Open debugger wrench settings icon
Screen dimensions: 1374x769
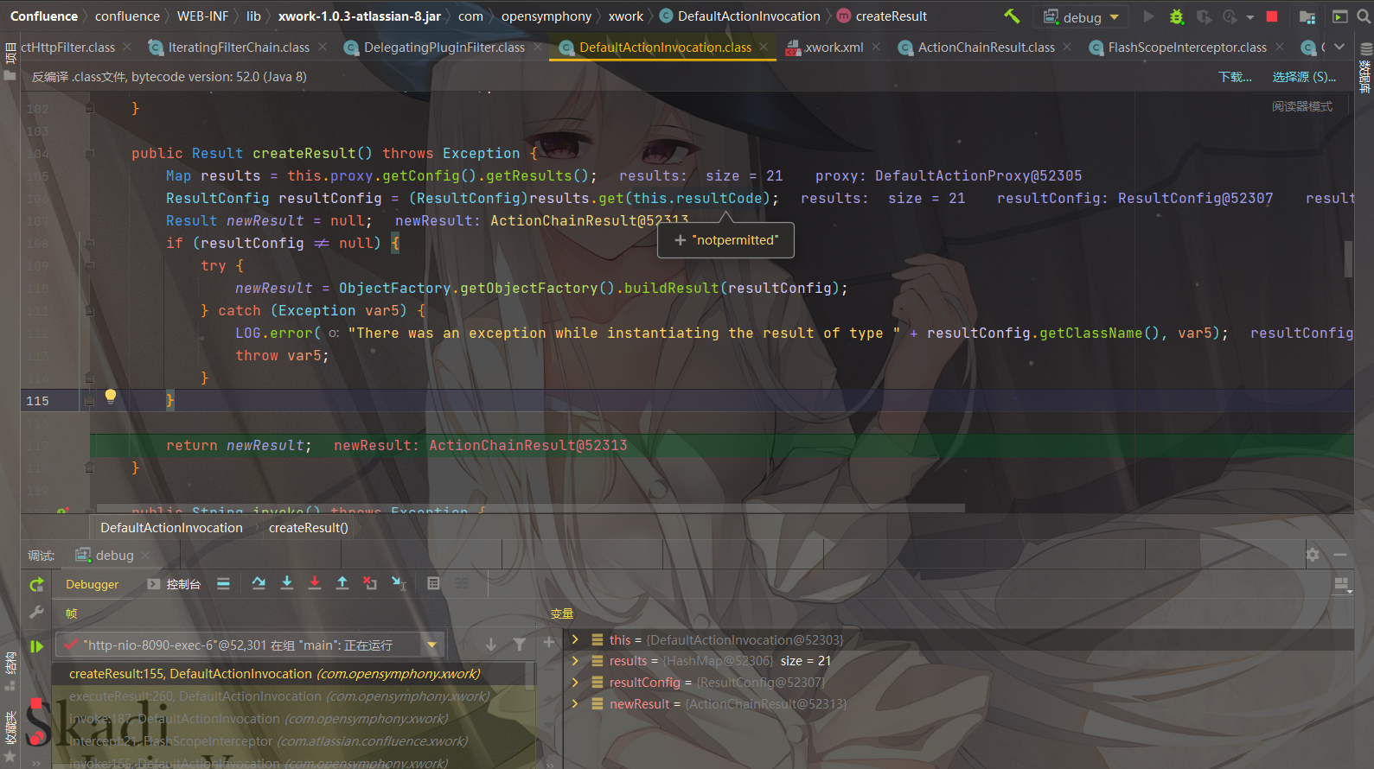pos(36,613)
